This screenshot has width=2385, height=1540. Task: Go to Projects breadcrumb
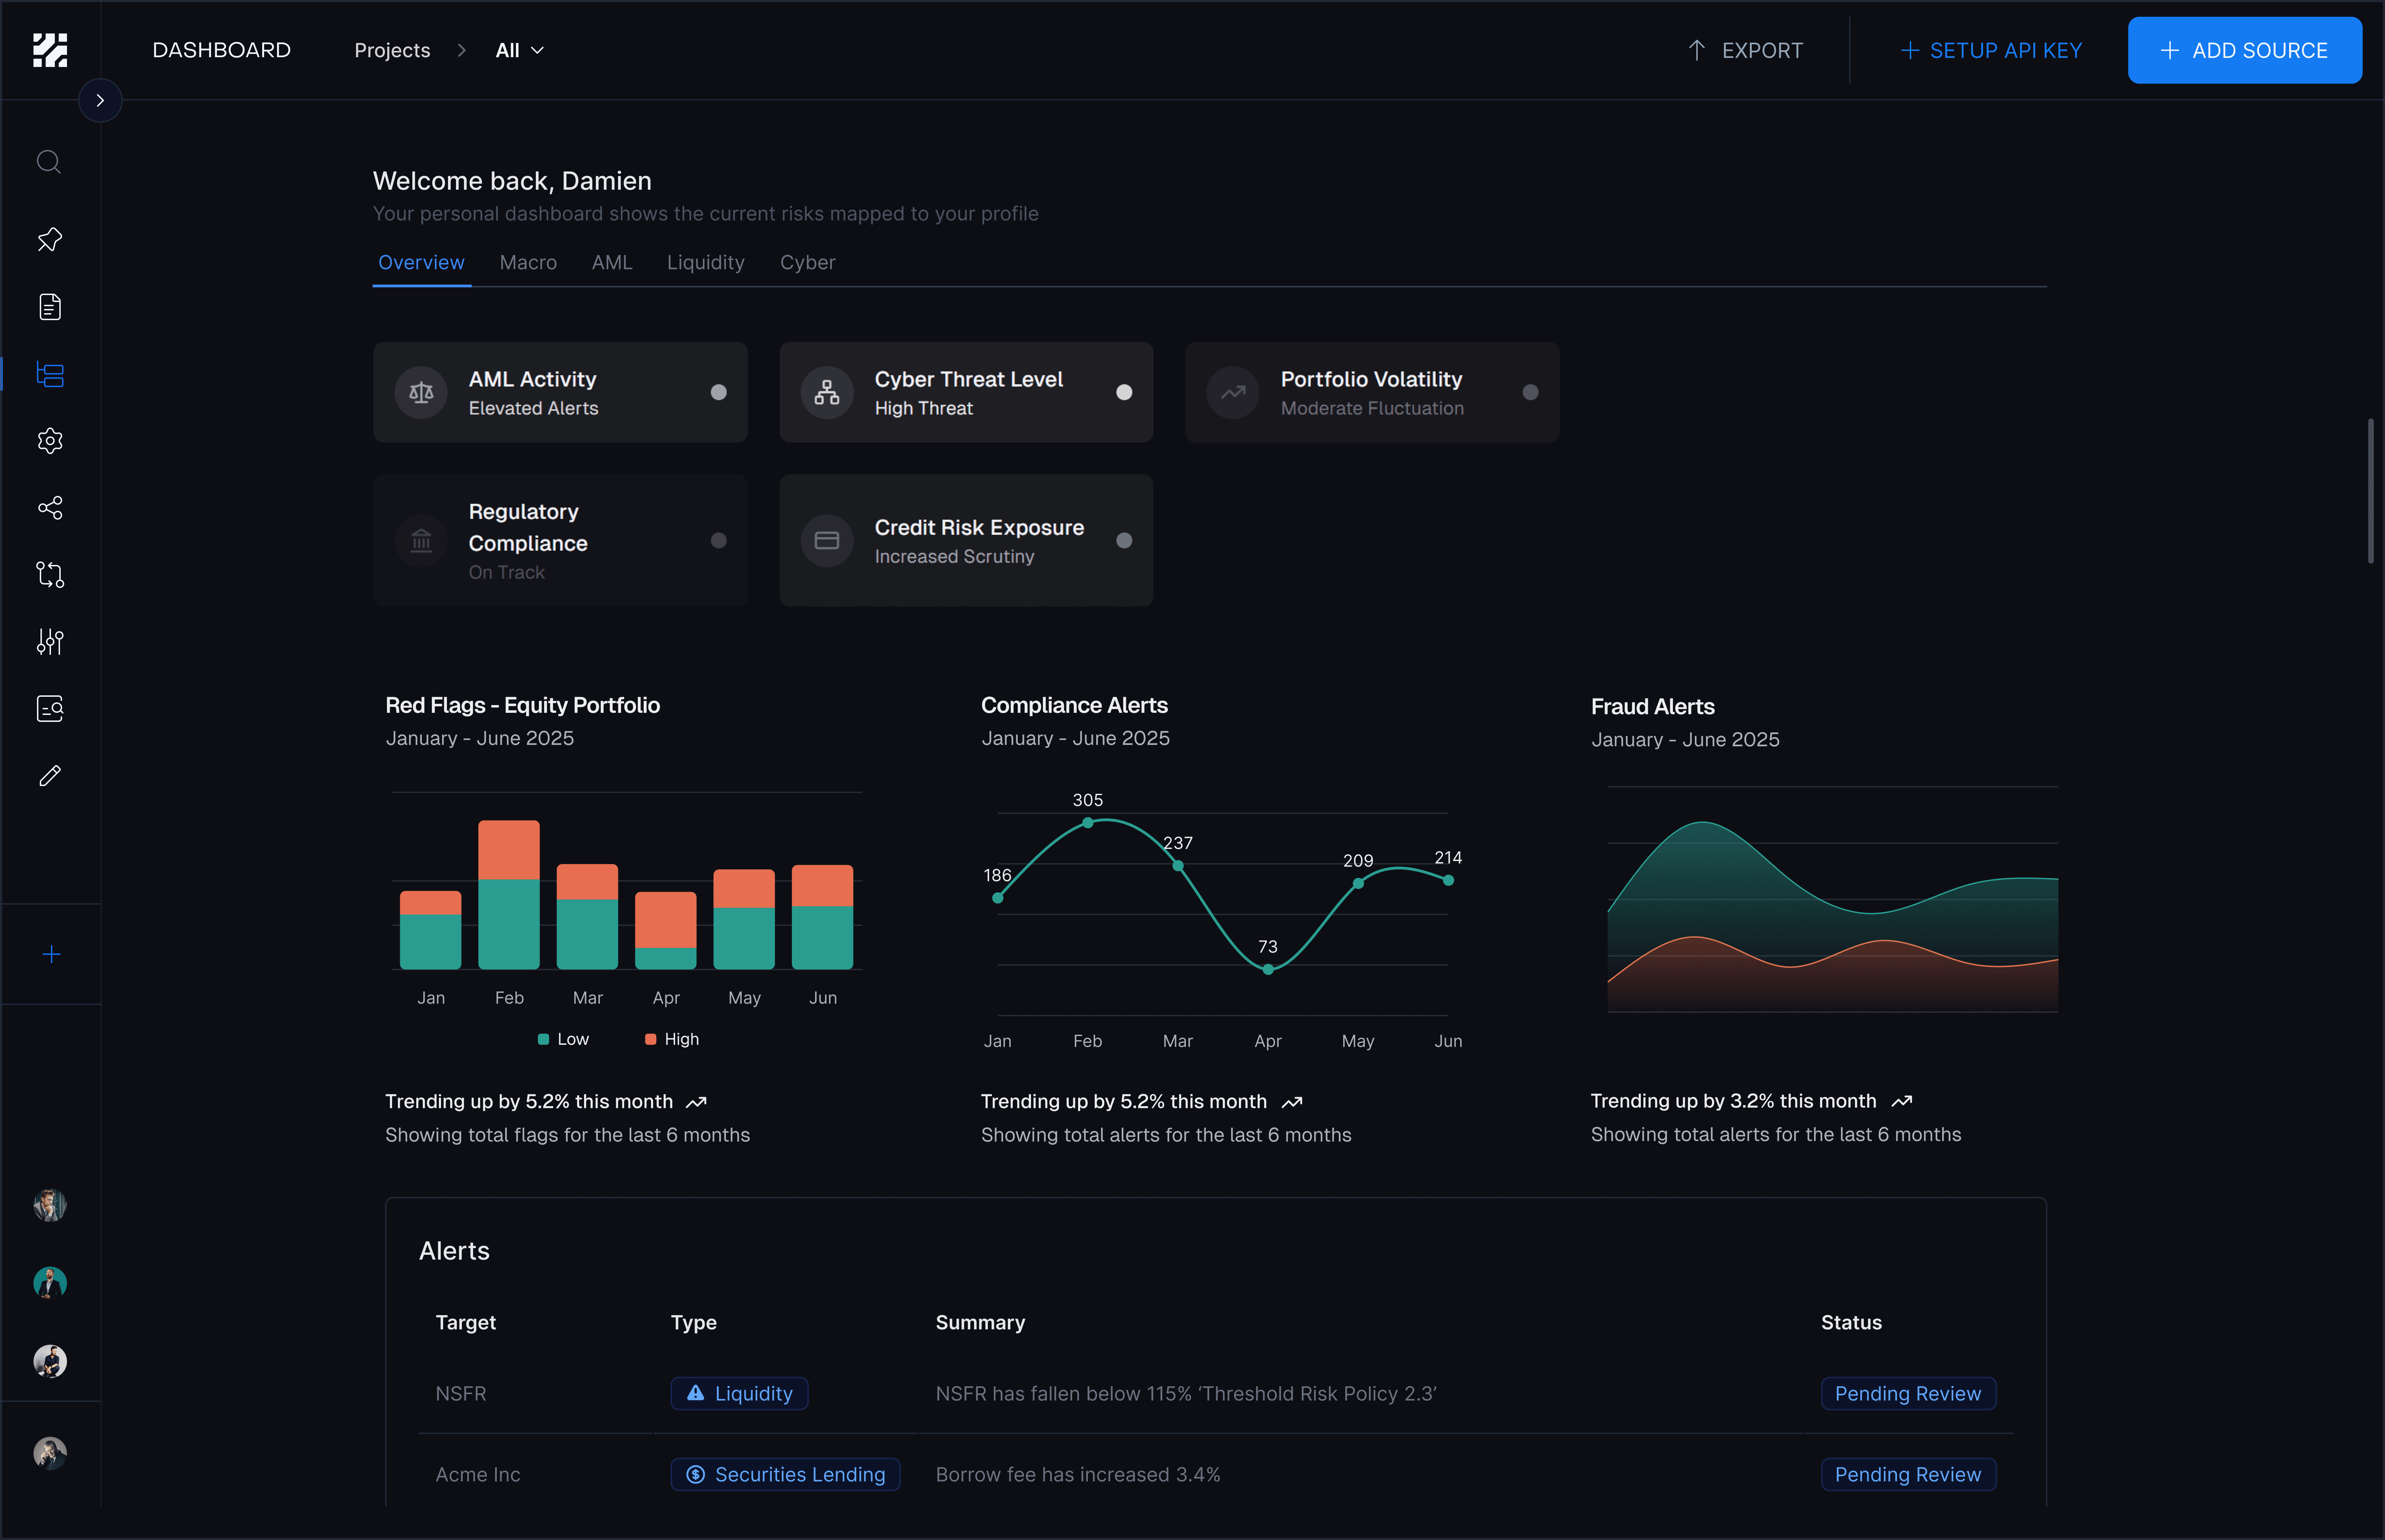pyautogui.click(x=392, y=50)
